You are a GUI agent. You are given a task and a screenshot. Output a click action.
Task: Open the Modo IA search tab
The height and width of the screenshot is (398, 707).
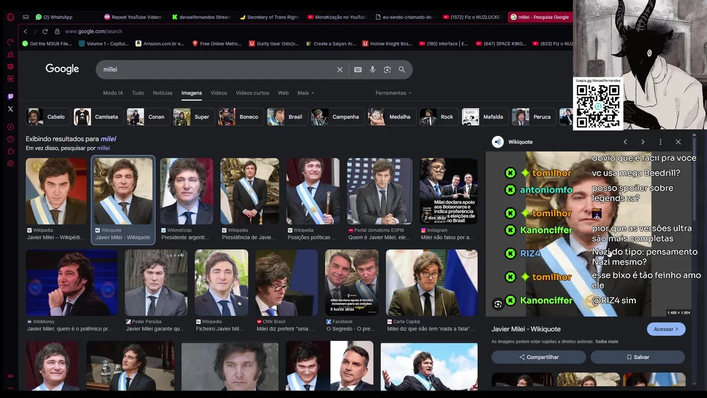(x=113, y=93)
